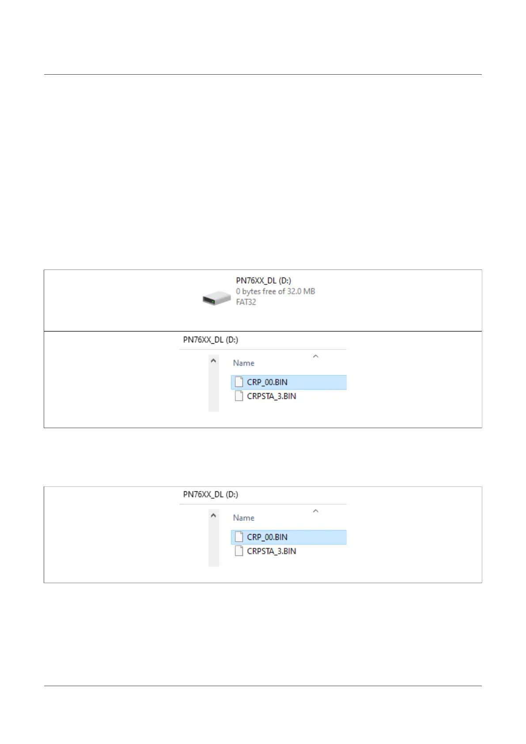This screenshot has height=744, width=526.
Task: Toggle sort chevron above the upper Name column
Action: (x=316, y=356)
